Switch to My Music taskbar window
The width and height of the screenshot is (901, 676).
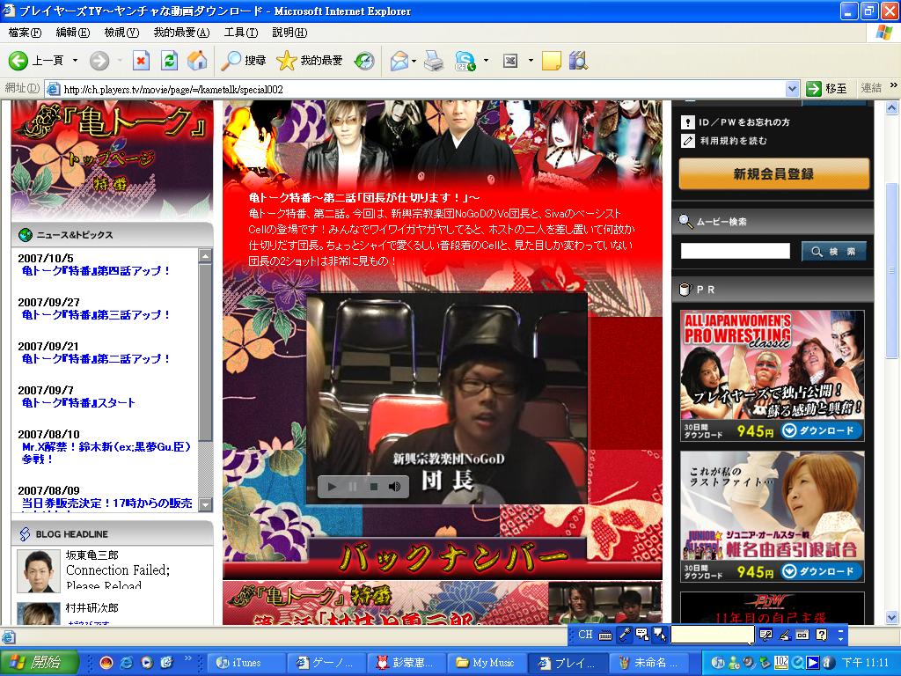[x=486, y=663]
